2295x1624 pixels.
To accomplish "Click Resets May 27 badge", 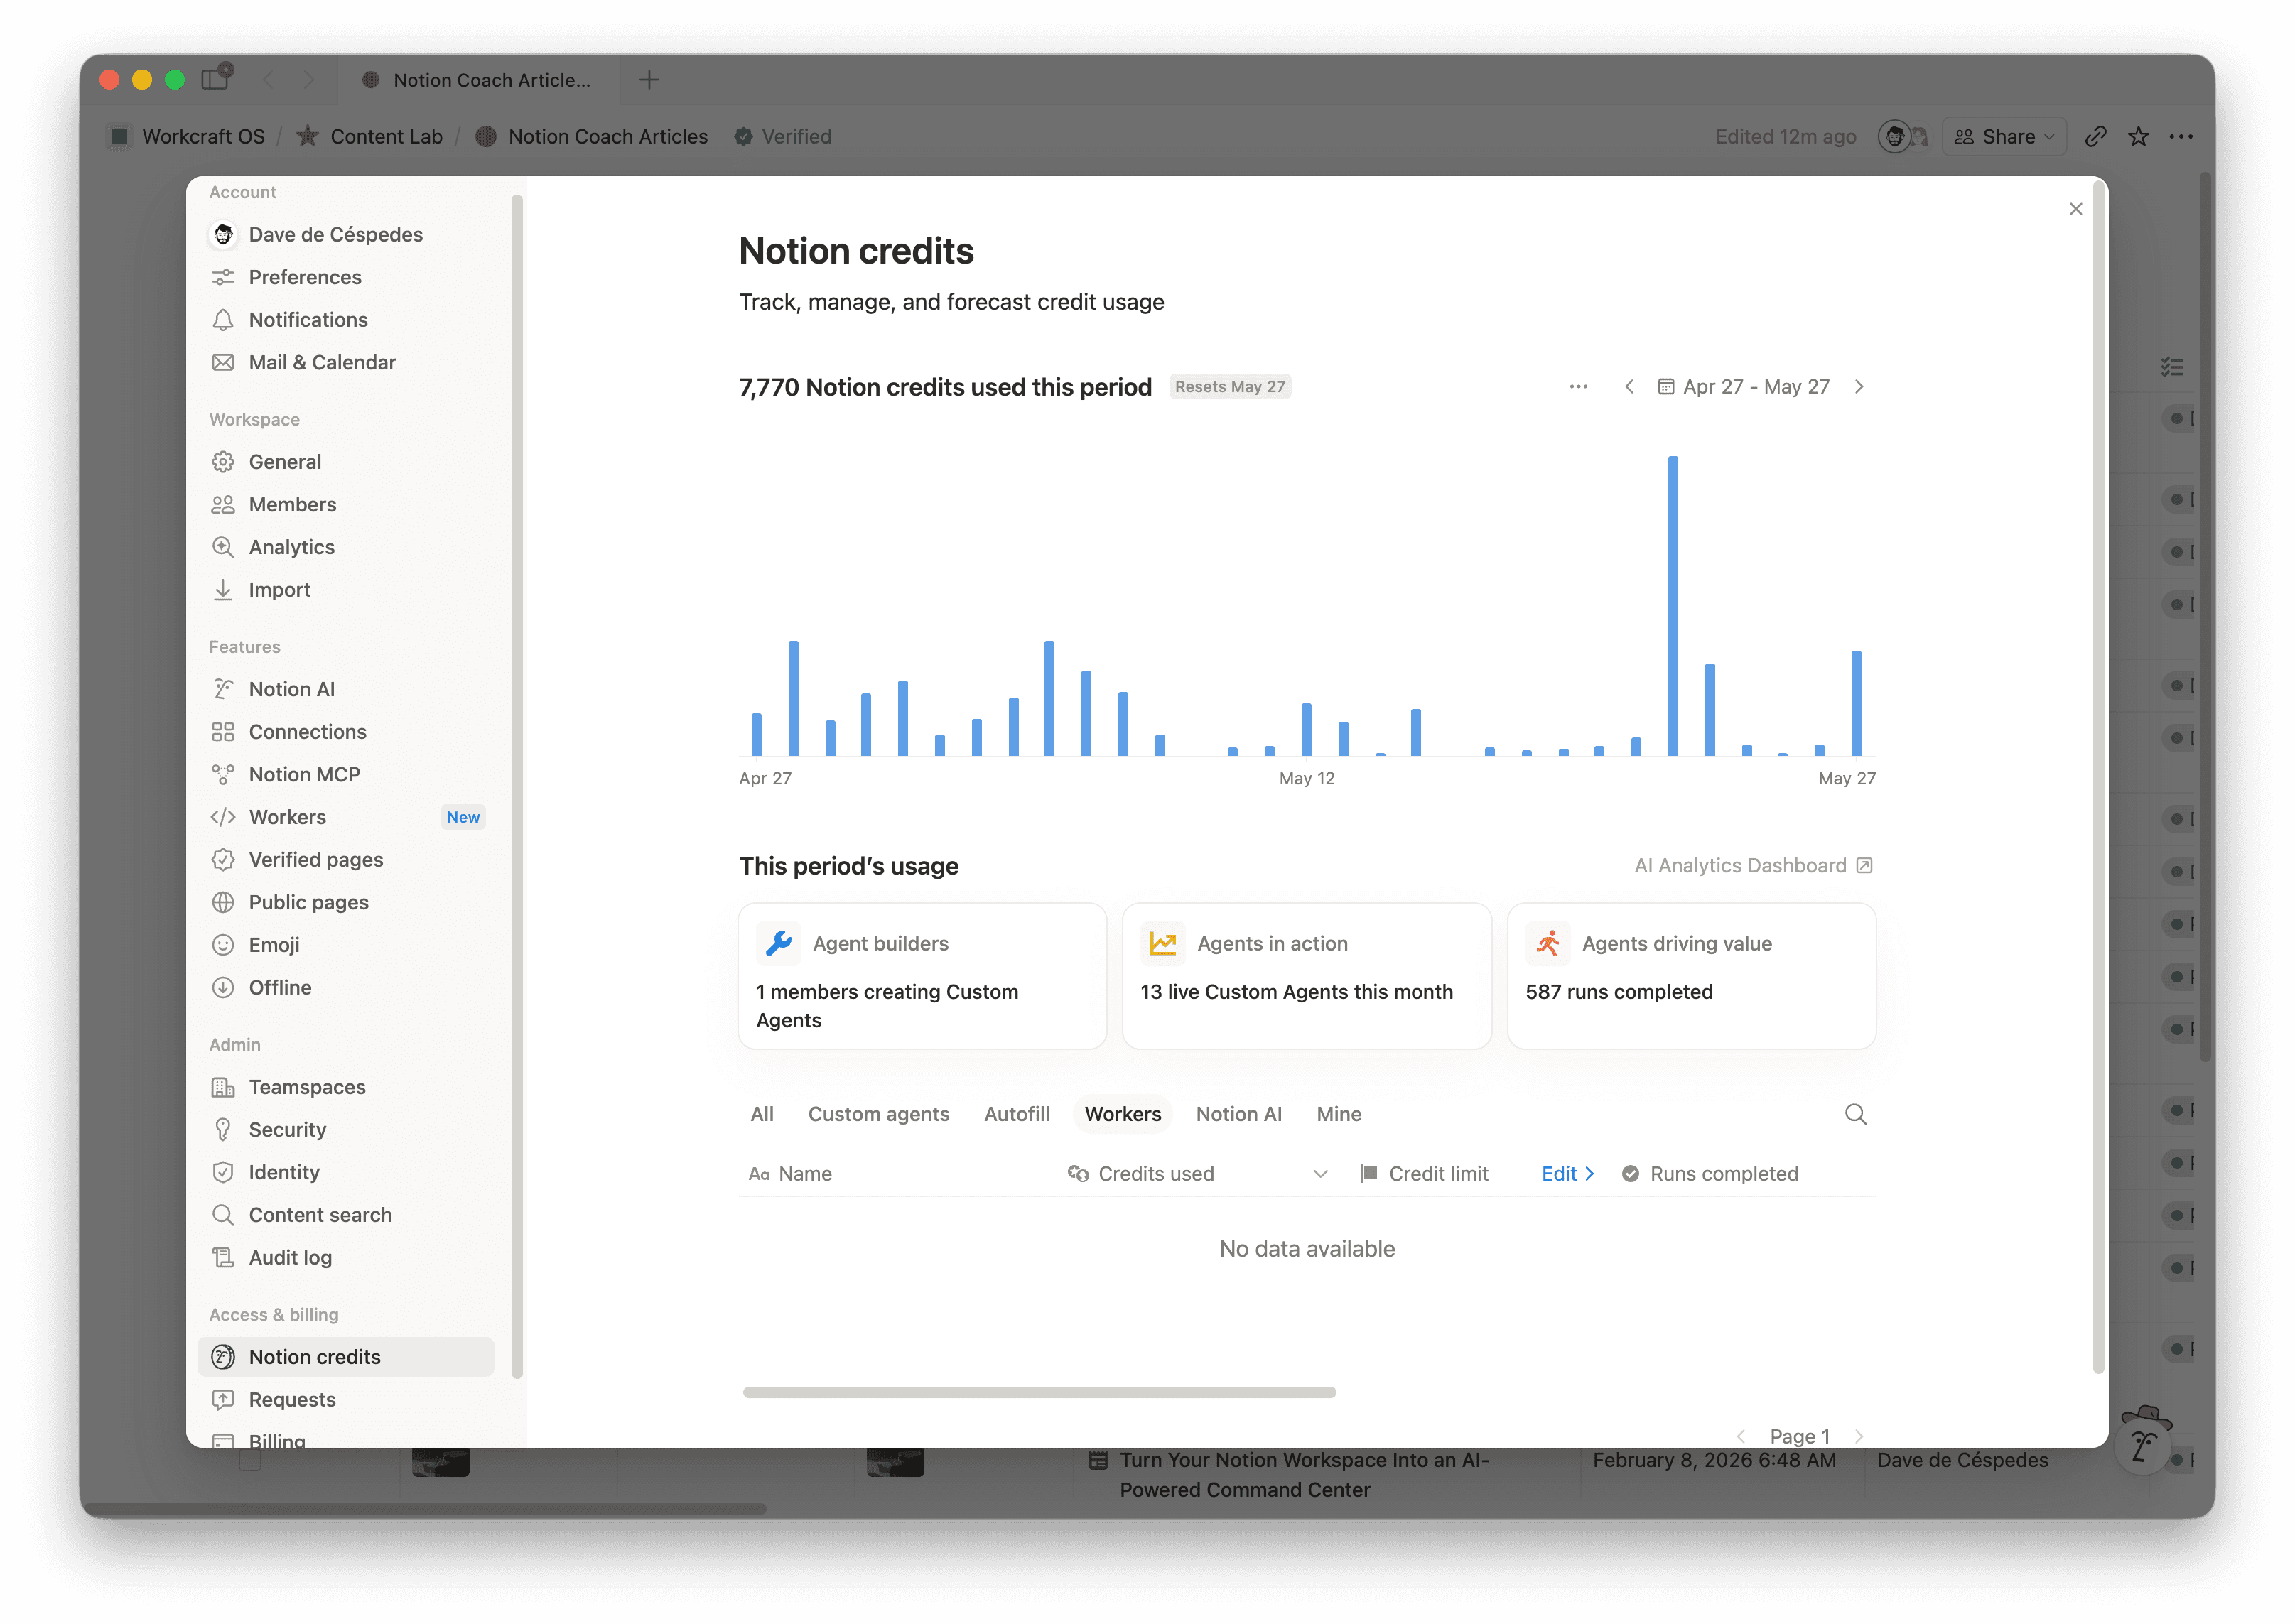I will [x=1229, y=387].
